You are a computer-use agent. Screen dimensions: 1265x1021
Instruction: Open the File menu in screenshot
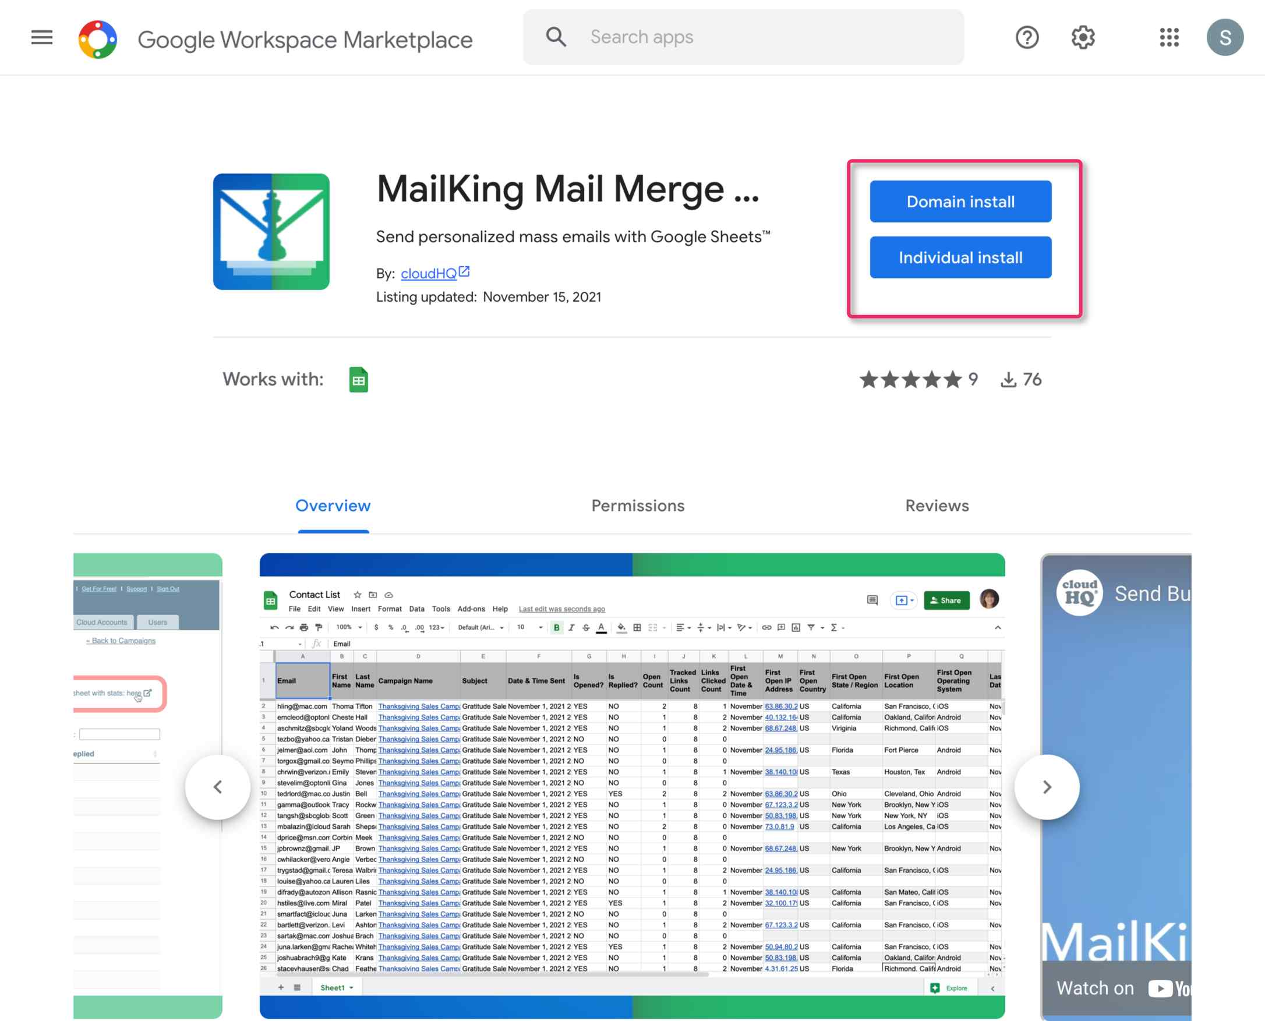294,609
